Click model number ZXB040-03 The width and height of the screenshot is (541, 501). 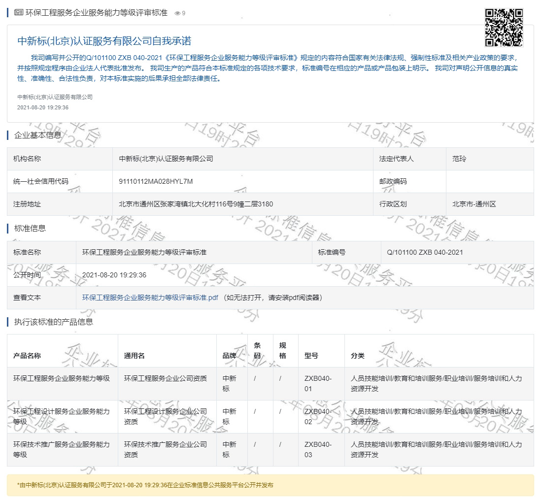pyautogui.click(x=318, y=450)
